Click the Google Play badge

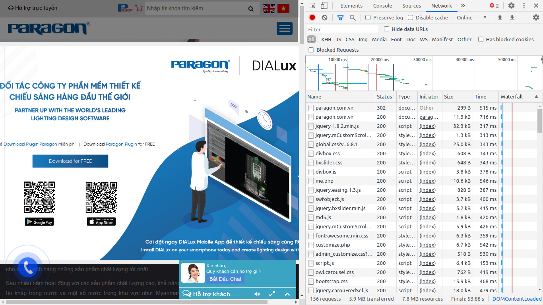coord(39,222)
